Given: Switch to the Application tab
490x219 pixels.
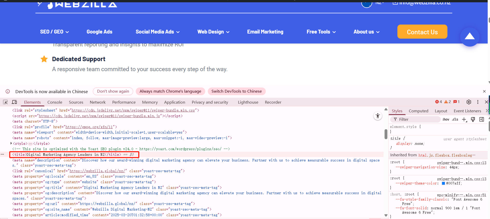Looking at the screenshot, I should (x=175, y=102).
